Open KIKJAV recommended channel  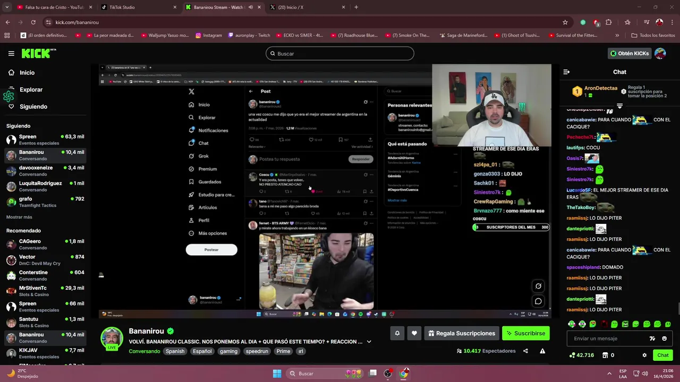[45, 353]
